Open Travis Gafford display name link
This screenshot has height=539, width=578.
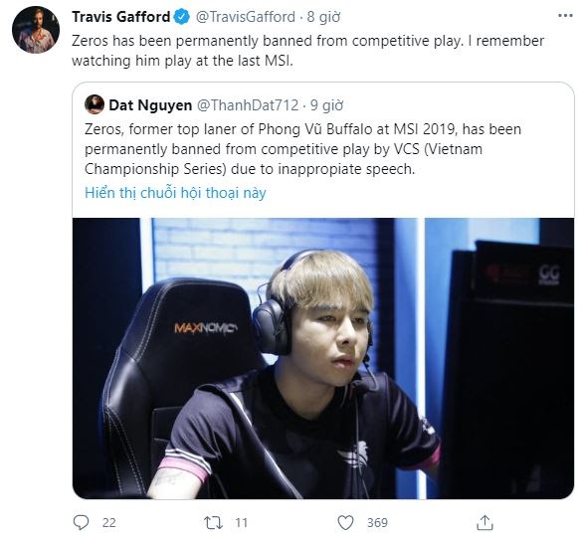click(121, 17)
